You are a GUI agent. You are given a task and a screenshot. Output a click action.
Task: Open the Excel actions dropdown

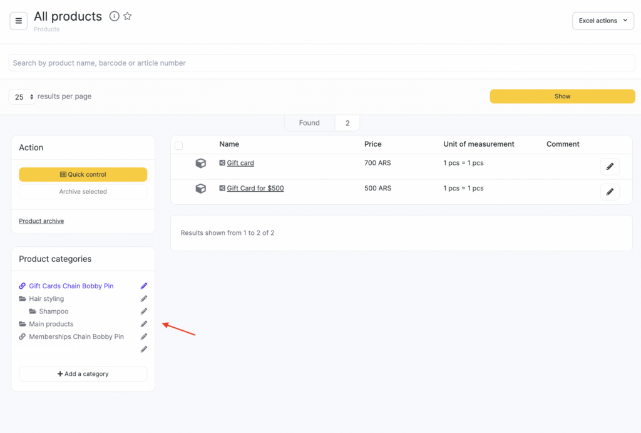tap(602, 21)
